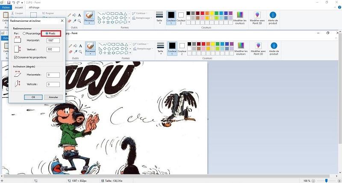Click the Horizontal resize field showing 1597
342x183 pixels.
[x=53, y=41]
